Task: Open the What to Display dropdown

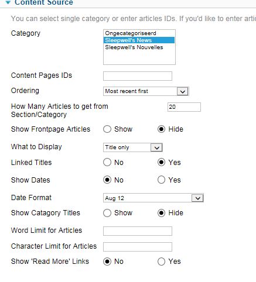Action: tap(133, 147)
